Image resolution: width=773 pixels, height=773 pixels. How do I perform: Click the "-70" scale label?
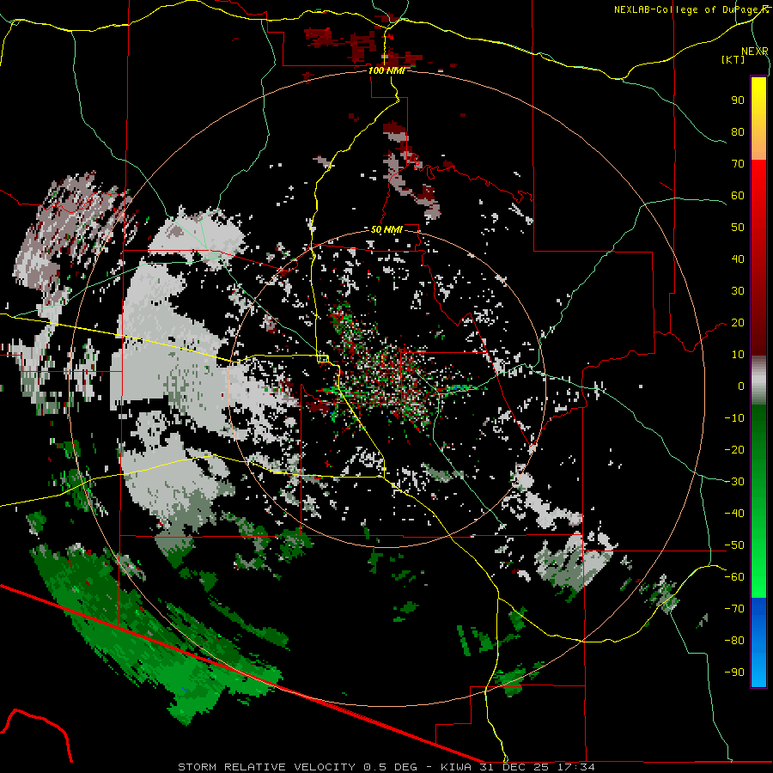[734, 609]
